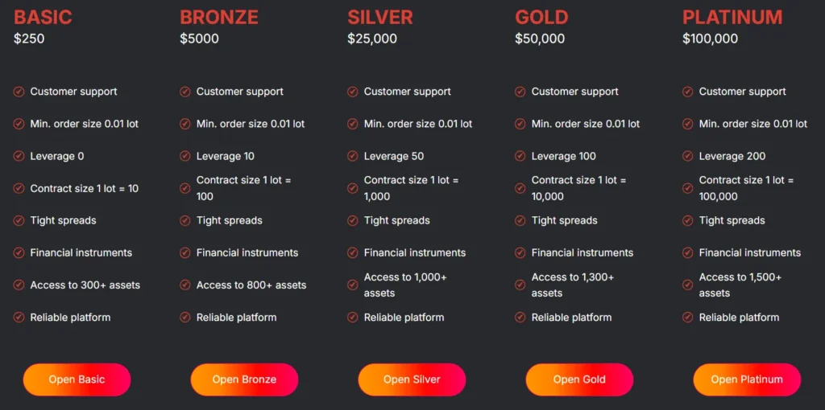Click the SILVER plan title
825x410 pixels.
pos(380,17)
